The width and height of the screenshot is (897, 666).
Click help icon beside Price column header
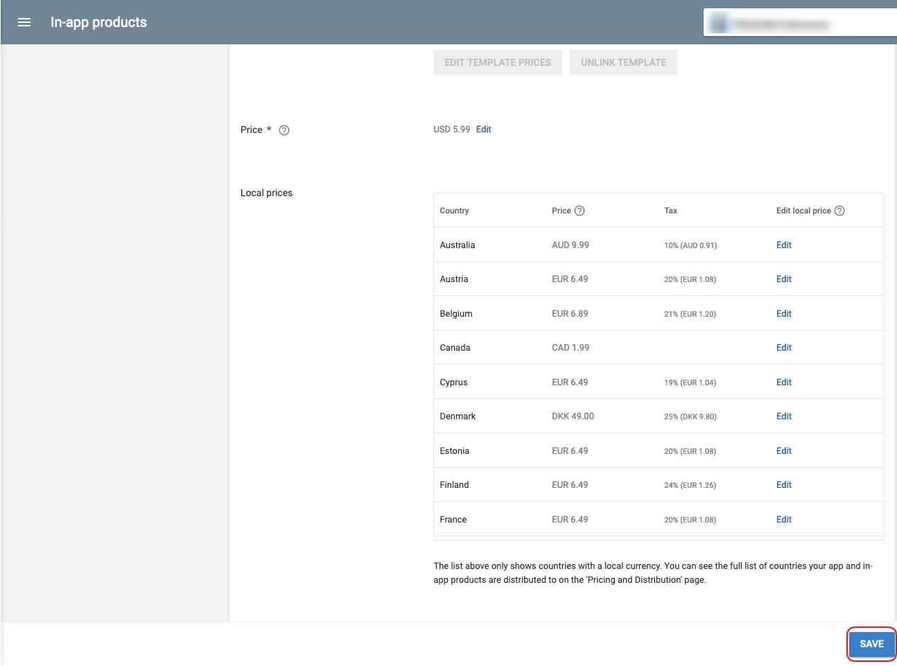pos(580,211)
